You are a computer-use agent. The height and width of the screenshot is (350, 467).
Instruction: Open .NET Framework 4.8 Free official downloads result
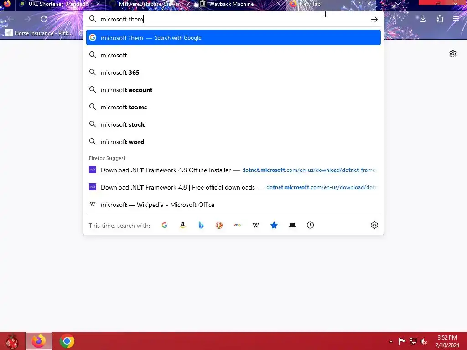click(233, 187)
